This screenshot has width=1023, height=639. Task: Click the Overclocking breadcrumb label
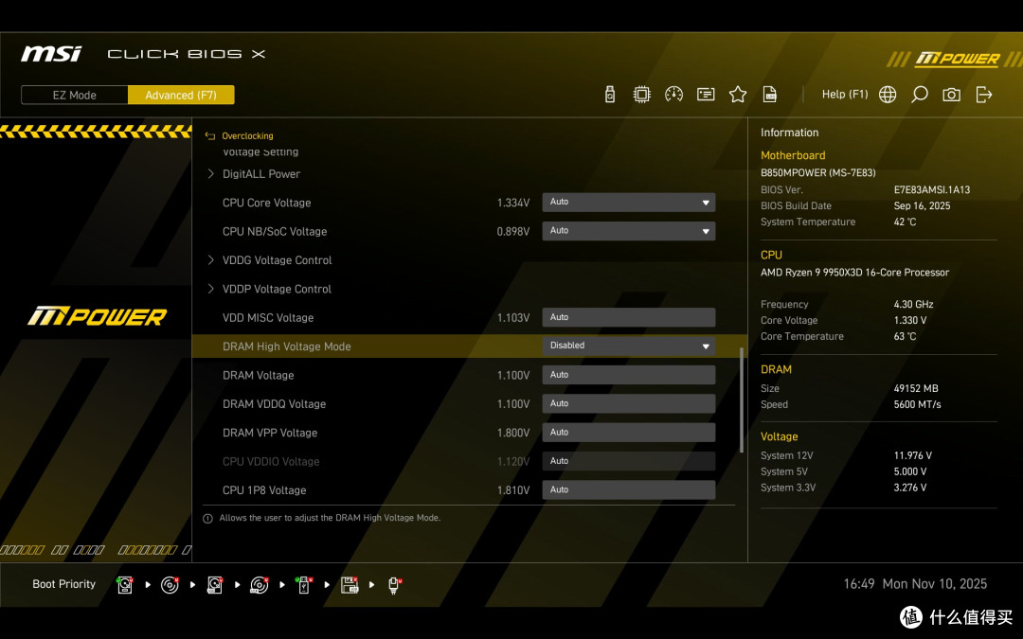tap(247, 135)
